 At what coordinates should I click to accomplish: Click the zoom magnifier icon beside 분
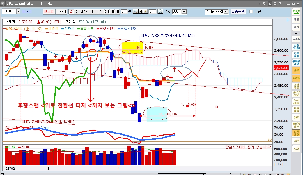click(x=135, y=11)
